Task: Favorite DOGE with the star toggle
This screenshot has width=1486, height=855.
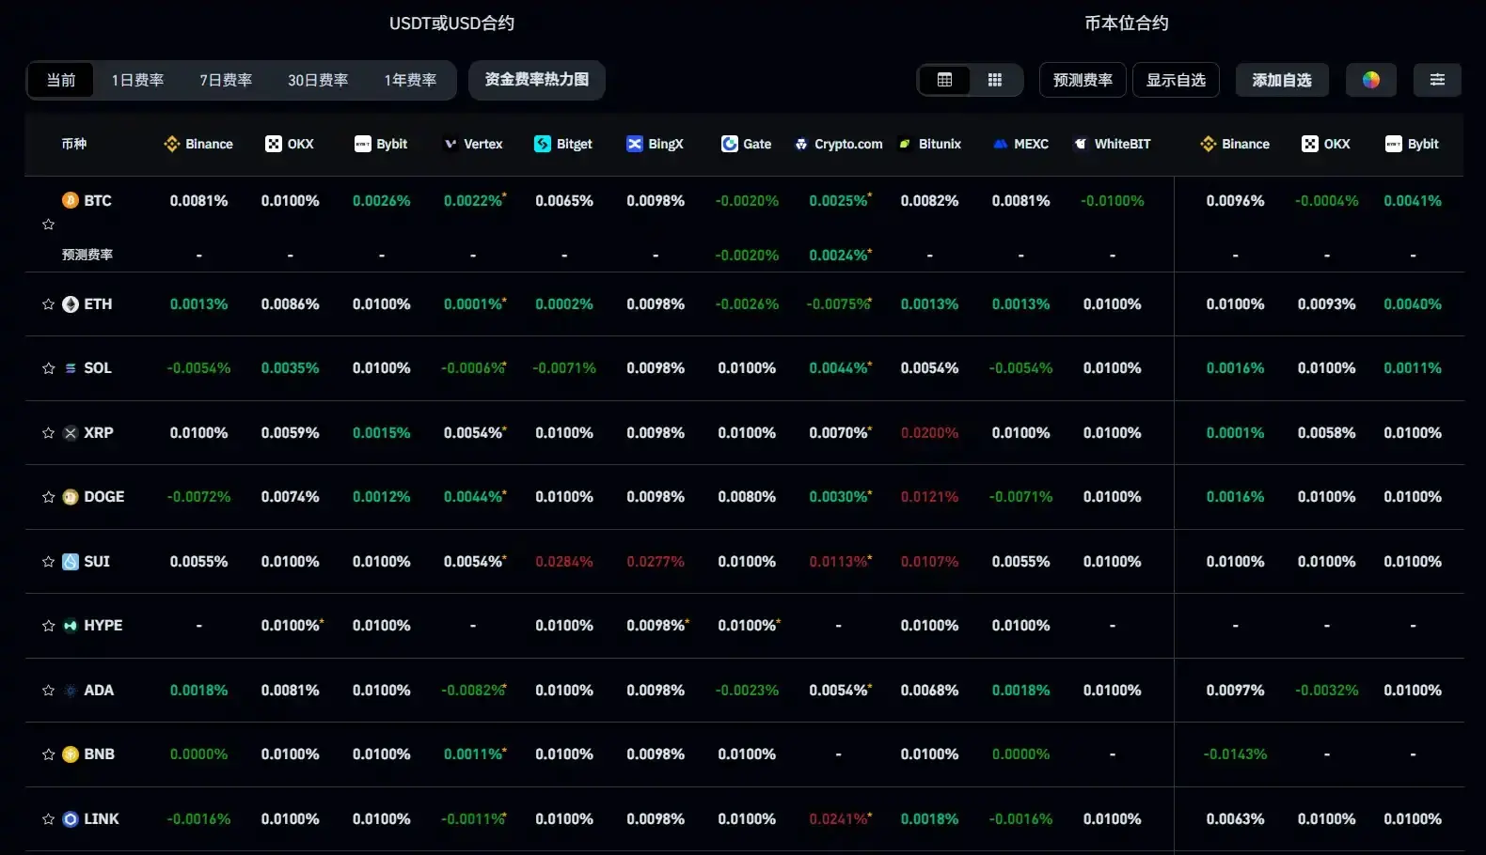Action: pos(49,497)
